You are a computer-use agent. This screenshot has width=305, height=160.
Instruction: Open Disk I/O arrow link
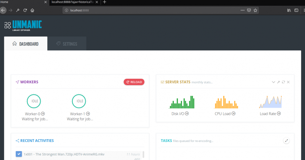[x=187, y=114]
